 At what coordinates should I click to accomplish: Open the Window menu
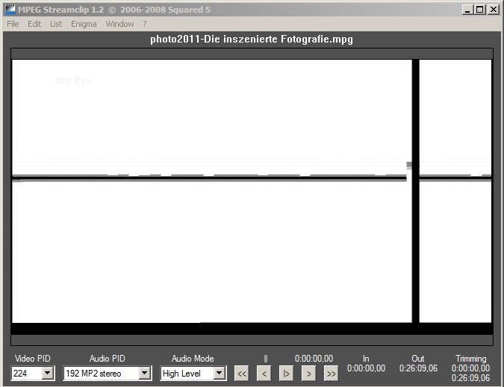[x=119, y=24]
